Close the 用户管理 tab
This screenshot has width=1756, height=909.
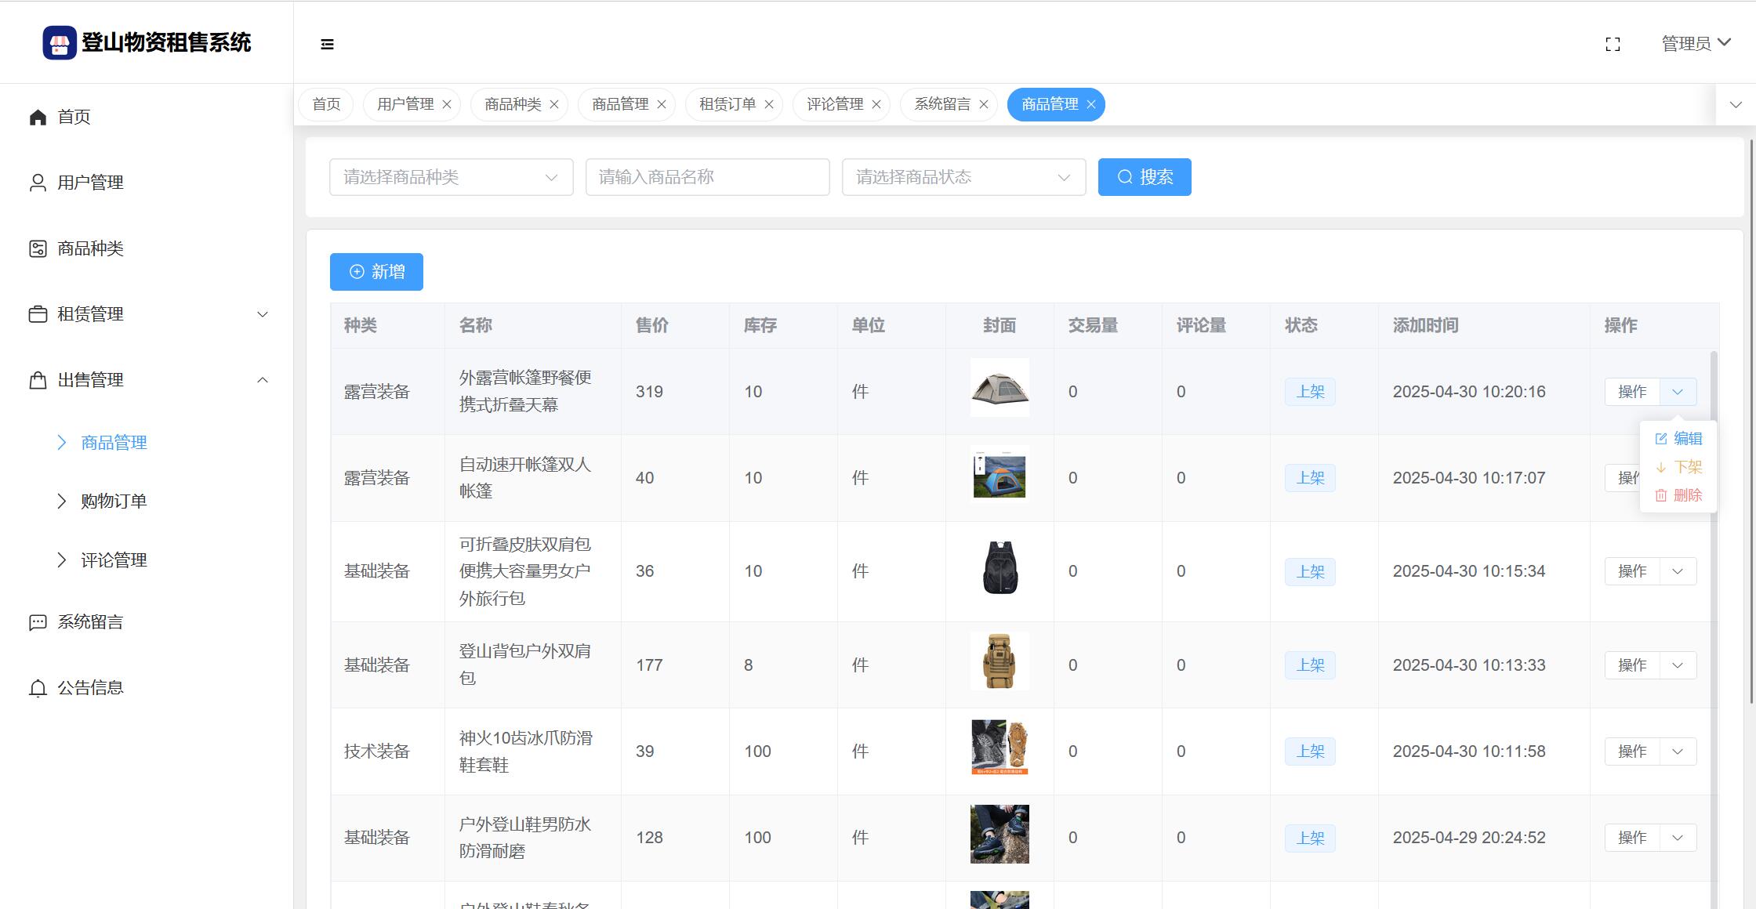pyautogui.click(x=447, y=104)
